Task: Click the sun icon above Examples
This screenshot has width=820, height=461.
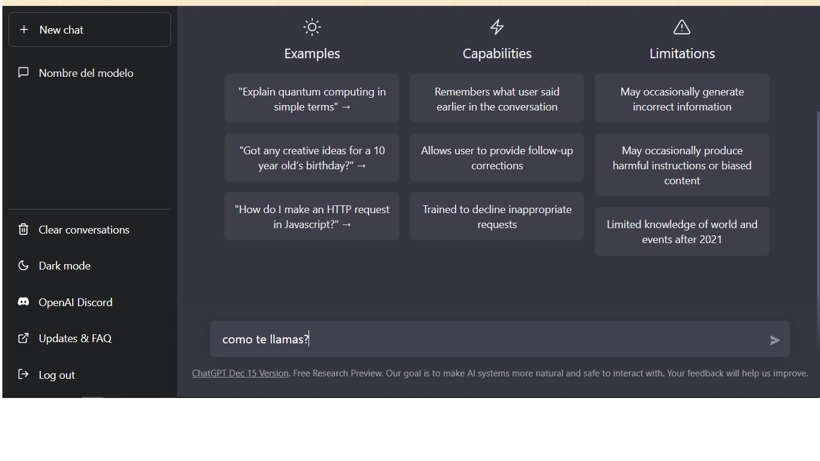Action: [312, 27]
